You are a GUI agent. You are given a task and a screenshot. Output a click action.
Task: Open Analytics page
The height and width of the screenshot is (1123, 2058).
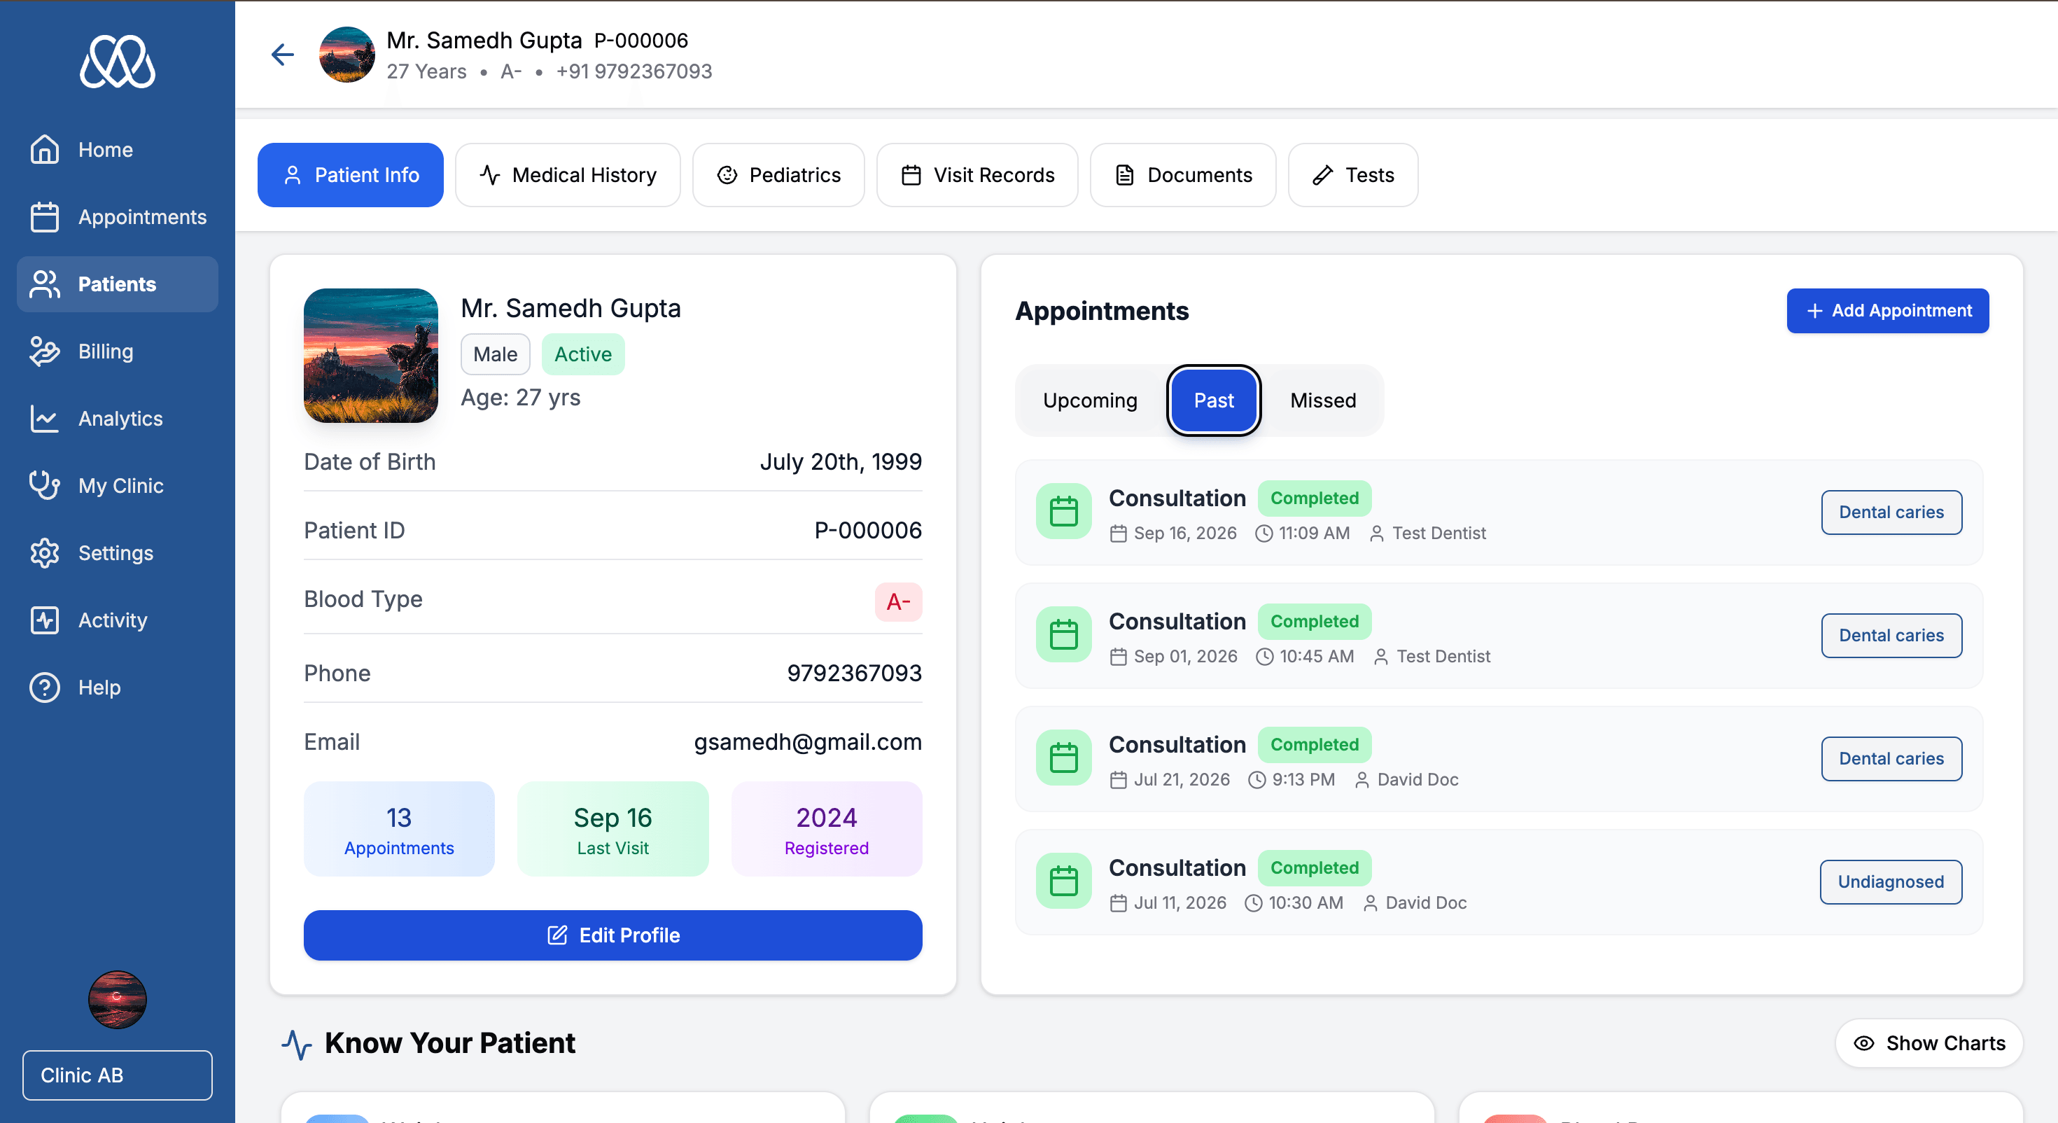[x=118, y=418]
